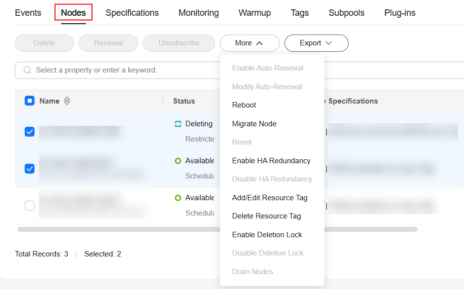Viewport: 464px width, 289px height.
Task: Collapse the More dropdown menu
Action: (249, 43)
